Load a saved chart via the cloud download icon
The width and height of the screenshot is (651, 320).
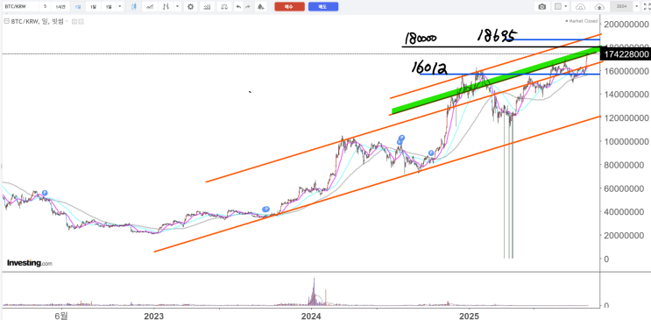point(580,7)
